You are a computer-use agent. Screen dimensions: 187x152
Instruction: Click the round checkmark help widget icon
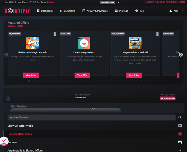pyautogui.click(x=4, y=141)
